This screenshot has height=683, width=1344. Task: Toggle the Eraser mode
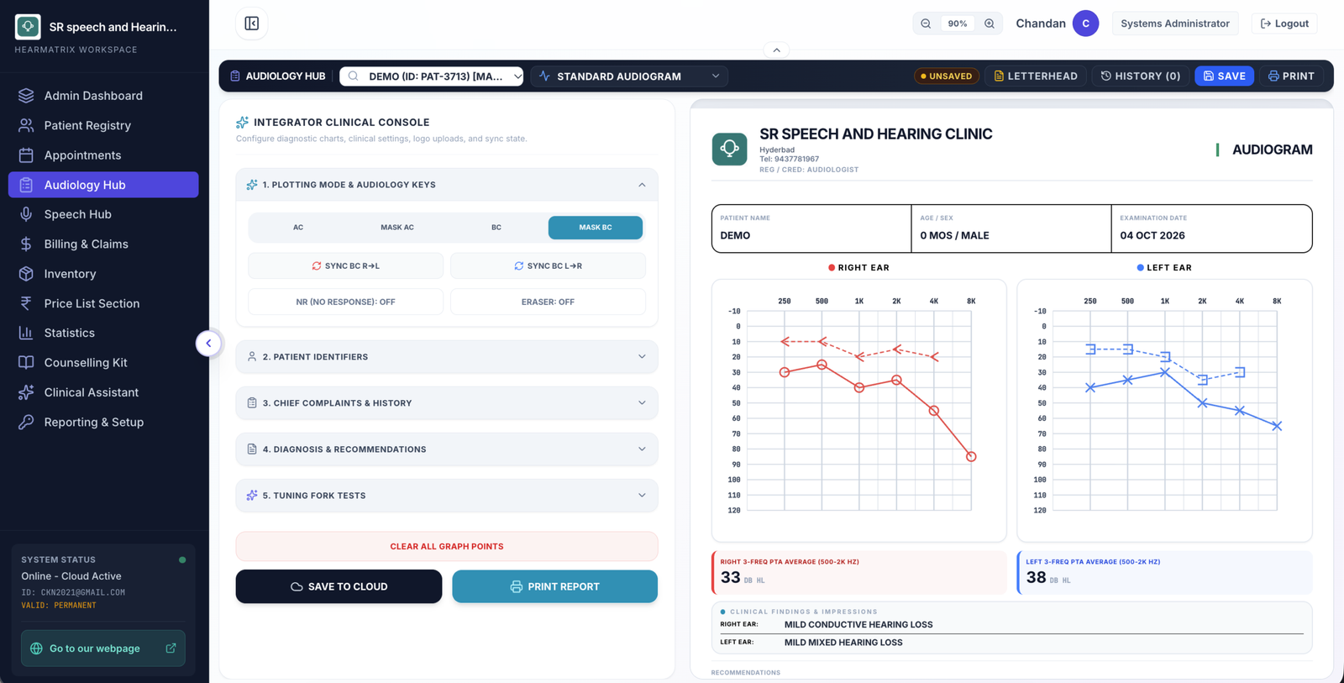tap(548, 302)
